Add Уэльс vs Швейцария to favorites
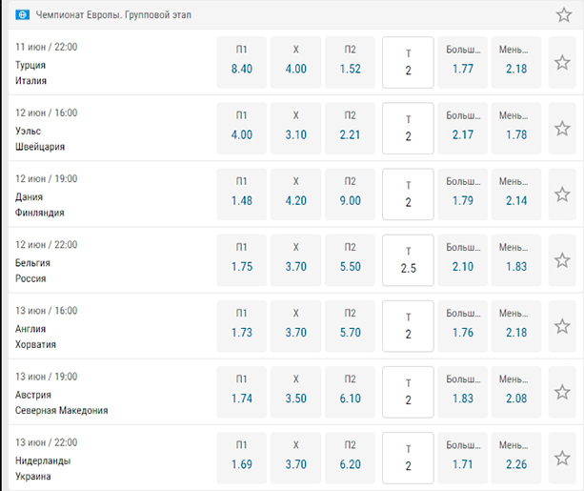The height and width of the screenshot is (491, 584). (562, 129)
